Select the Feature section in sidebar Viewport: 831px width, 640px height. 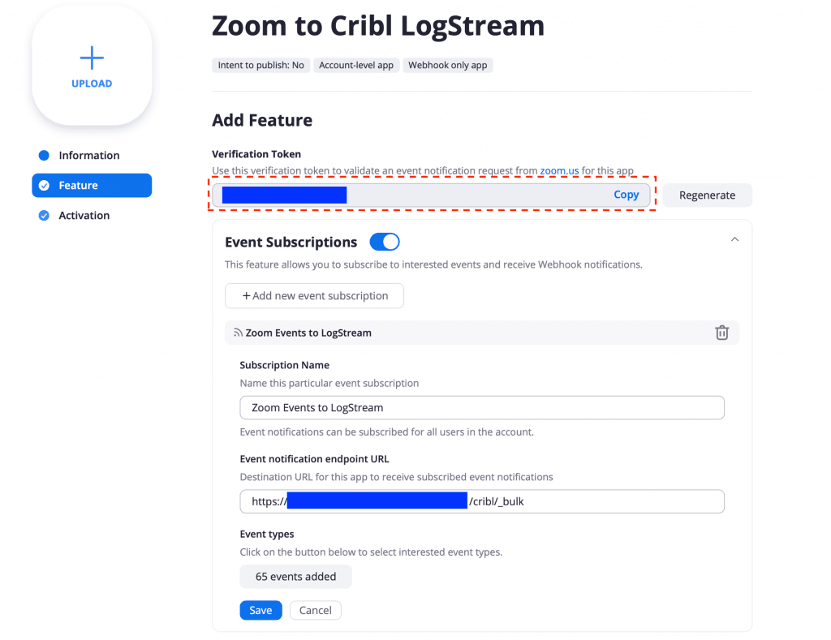pyautogui.click(x=78, y=186)
